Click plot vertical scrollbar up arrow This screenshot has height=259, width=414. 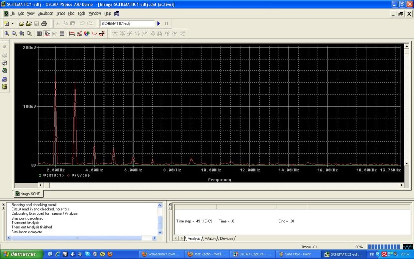coord(407,46)
